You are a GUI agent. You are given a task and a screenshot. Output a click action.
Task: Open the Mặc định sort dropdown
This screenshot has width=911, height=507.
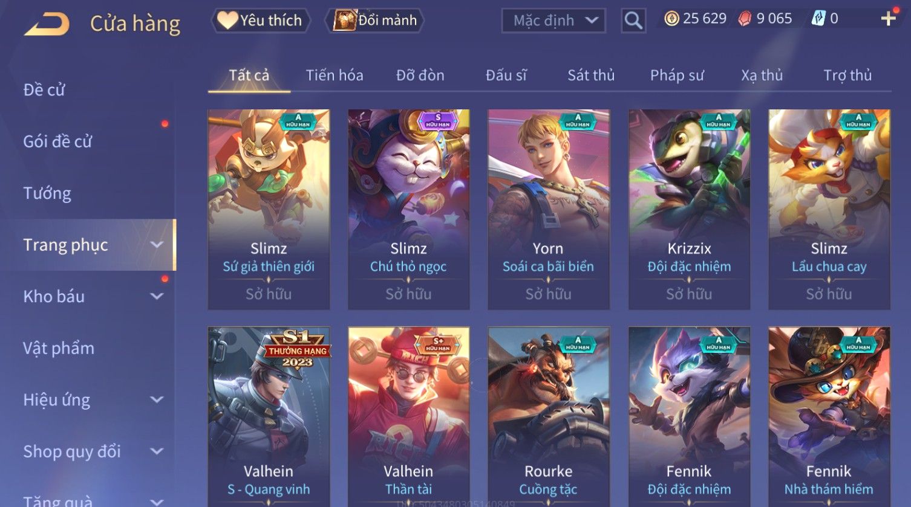[553, 21]
